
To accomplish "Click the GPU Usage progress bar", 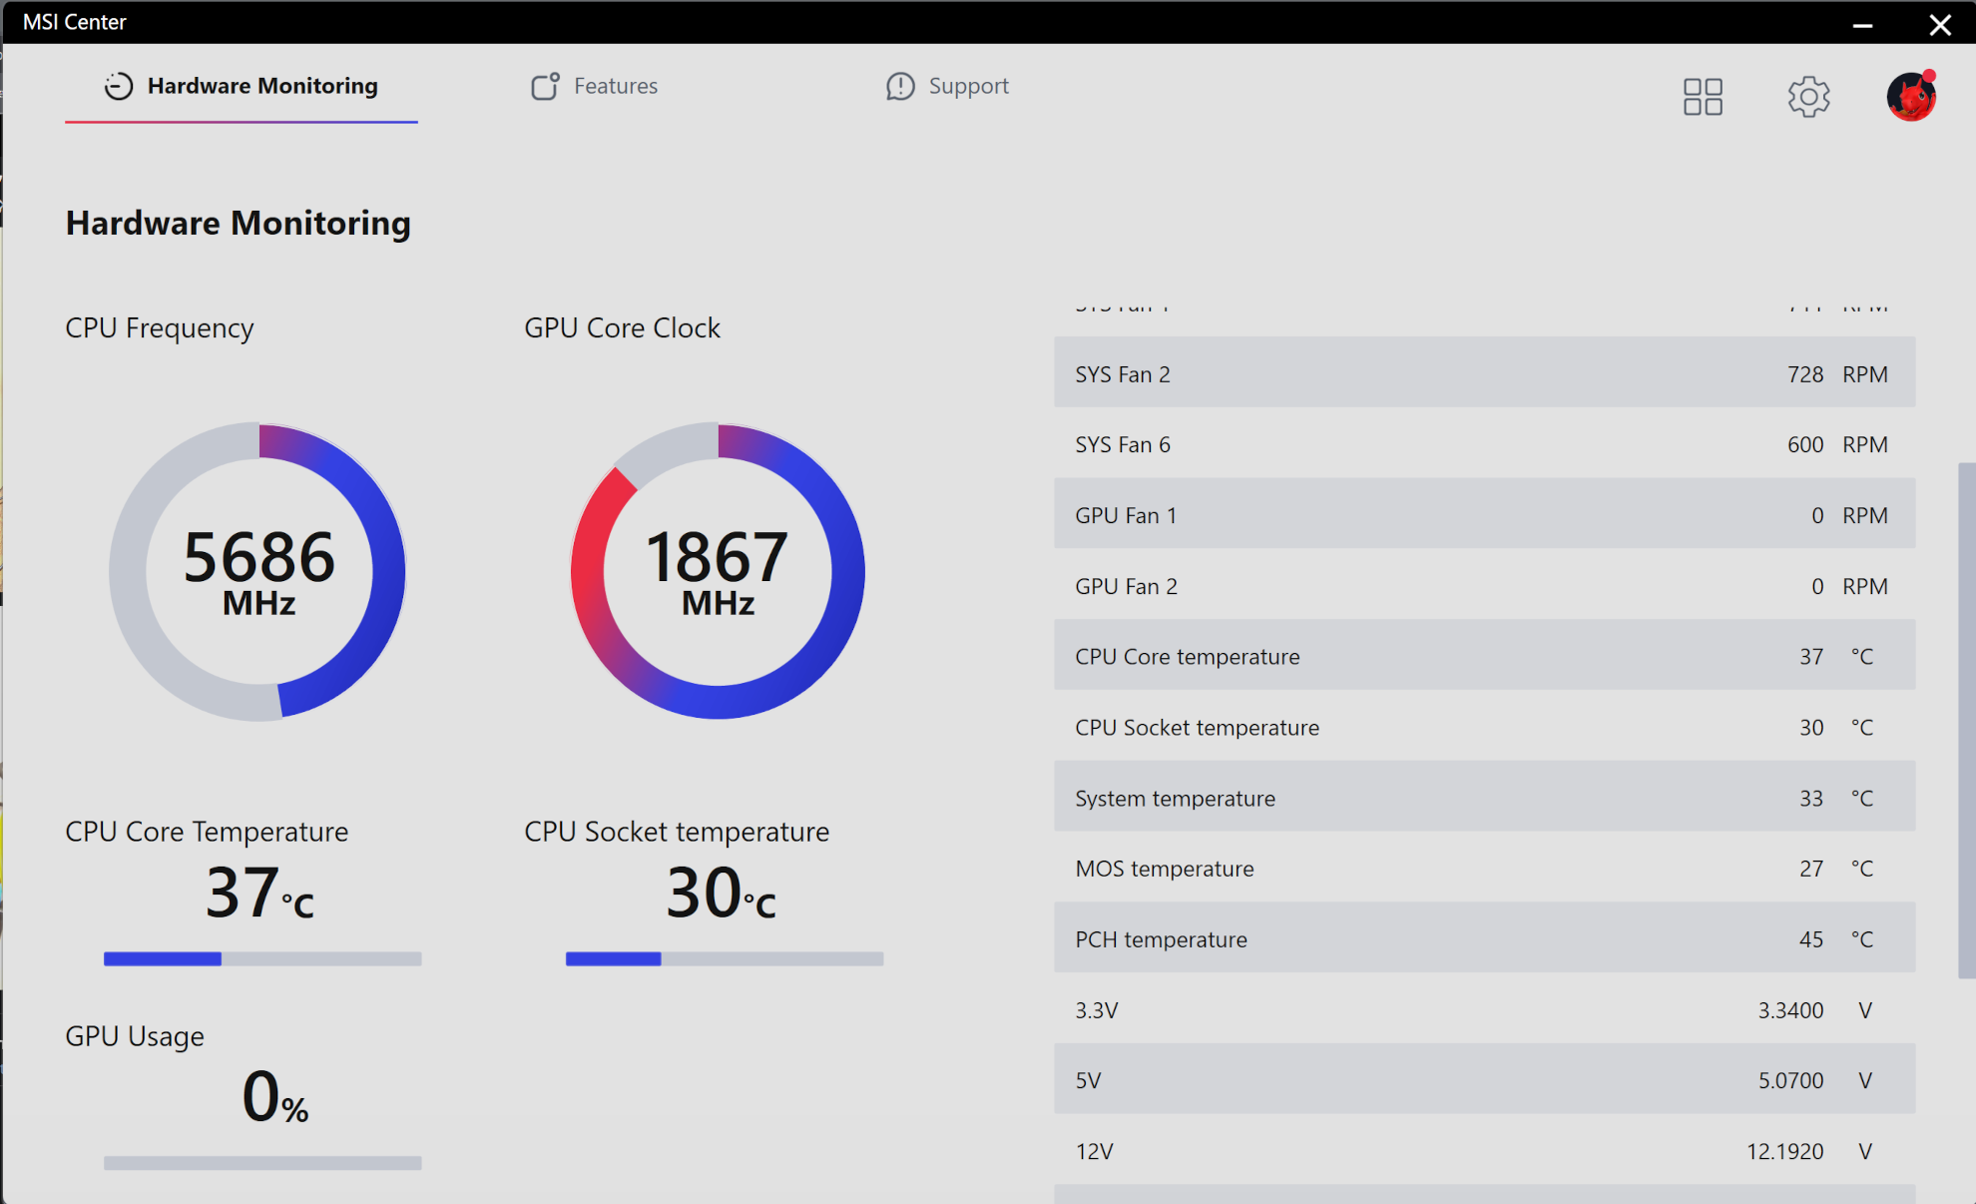I will pyautogui.click(x=262, y=1163).
